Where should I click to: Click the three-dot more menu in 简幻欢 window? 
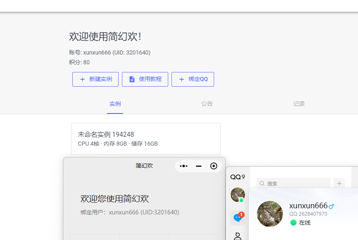(x=184, y=166)
